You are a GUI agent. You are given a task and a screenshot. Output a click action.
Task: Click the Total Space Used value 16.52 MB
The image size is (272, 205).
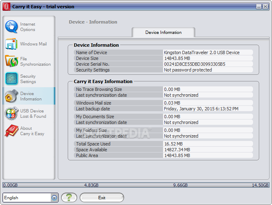click(x=173, y=144)
